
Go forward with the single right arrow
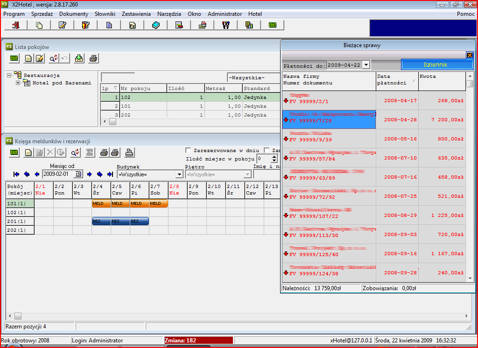[89, 174]
